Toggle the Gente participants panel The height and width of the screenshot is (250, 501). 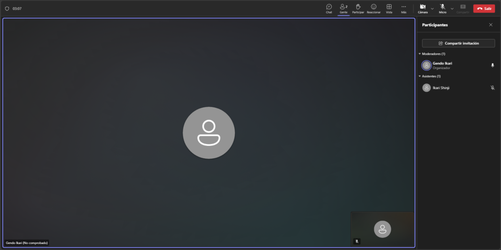pos(343,9)
